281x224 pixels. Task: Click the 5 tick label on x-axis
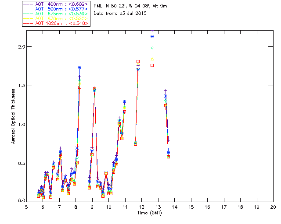click(26, 206)
